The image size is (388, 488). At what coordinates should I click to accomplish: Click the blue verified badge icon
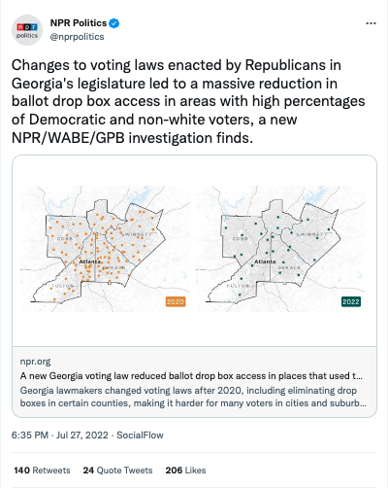114,23
